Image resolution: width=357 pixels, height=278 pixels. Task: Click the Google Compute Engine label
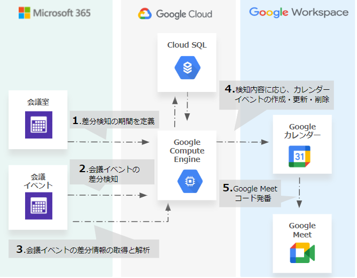(187, 151)
